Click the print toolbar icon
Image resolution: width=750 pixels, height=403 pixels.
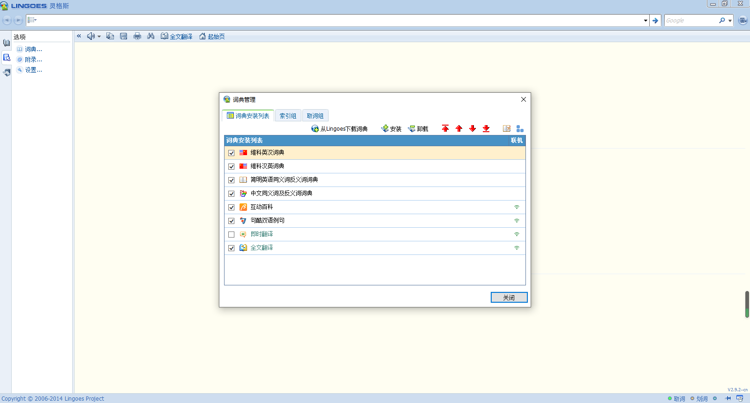pos(137,36)
